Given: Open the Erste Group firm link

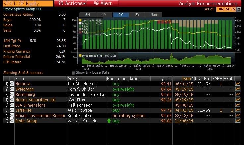Looking at the screenshot, I should coord(26,121).
